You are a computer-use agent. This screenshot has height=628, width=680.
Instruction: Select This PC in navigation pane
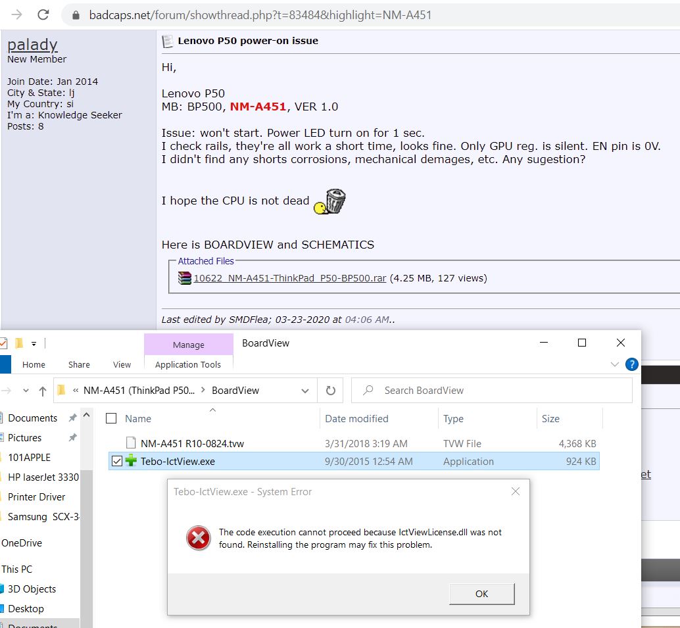(17, 569)
